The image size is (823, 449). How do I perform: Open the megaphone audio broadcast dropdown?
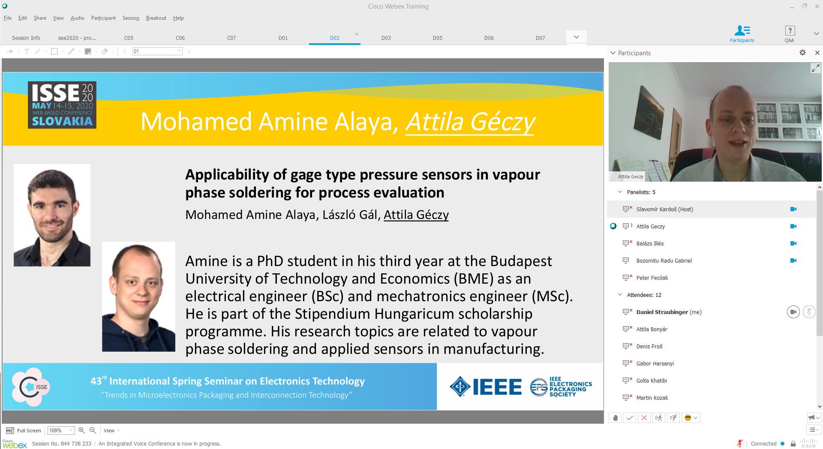coord(814,418)
